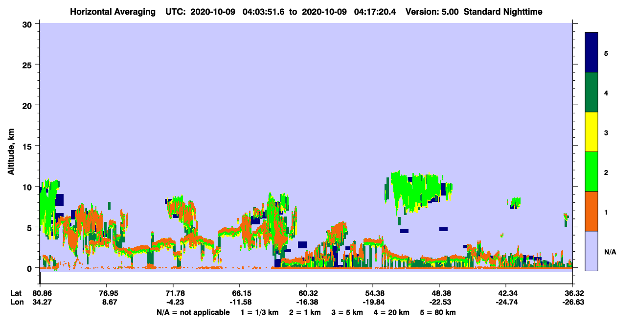Click the y-axis tick label 25
Screen dimensions: 636x326
click(x=28, y=65)
